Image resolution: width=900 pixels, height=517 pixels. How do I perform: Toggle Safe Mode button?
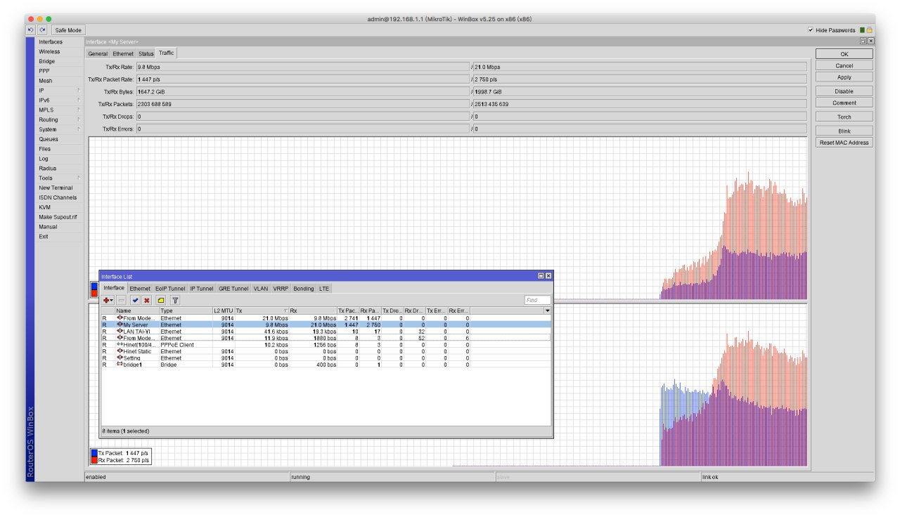(68, 30)
